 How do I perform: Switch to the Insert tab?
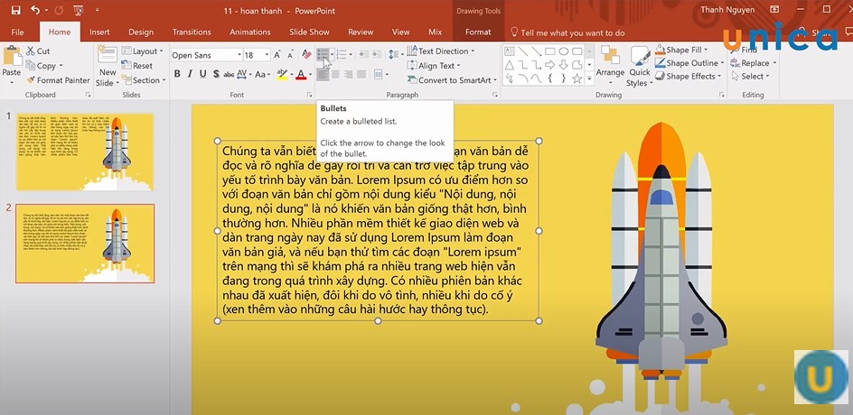pyautogui.click(x=99, y=32)
